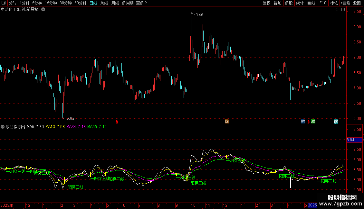Toggle the side panel icon above chart
This screenshot has height=209, width=364.
pyautogui.click(x=343, y=10)
